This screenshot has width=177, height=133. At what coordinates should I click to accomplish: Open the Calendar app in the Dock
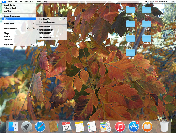click(66, 127)
